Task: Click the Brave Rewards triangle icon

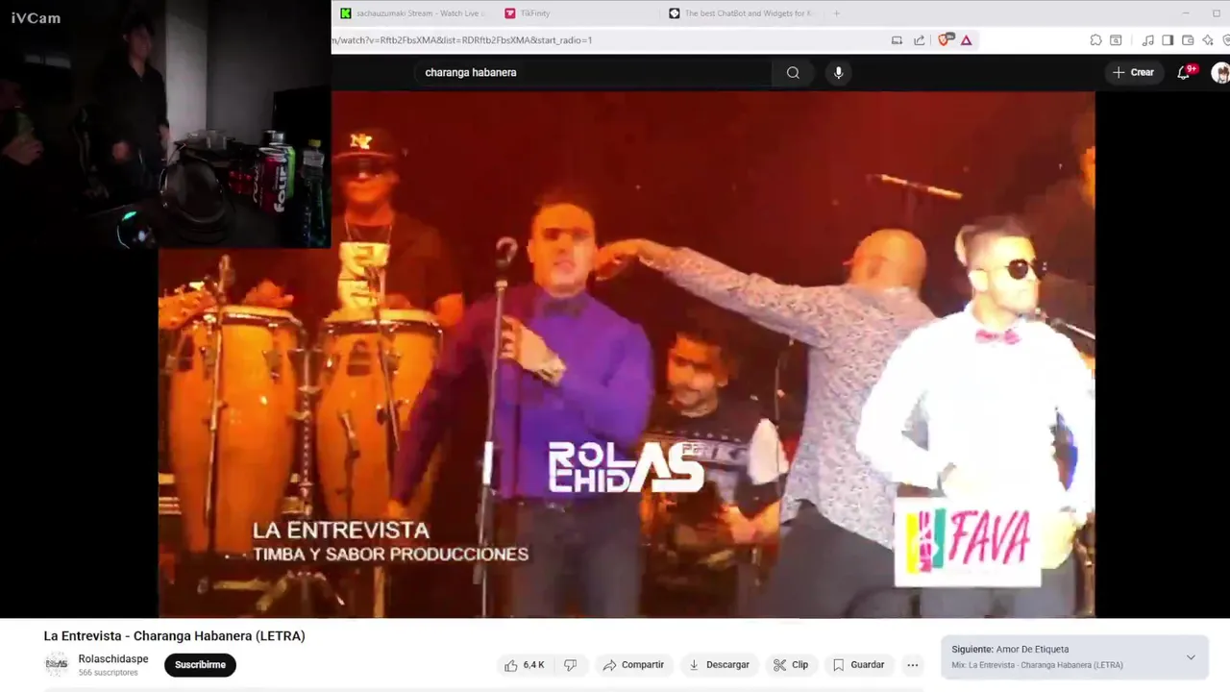Action: pyautogui.click(x=966, y=40)
